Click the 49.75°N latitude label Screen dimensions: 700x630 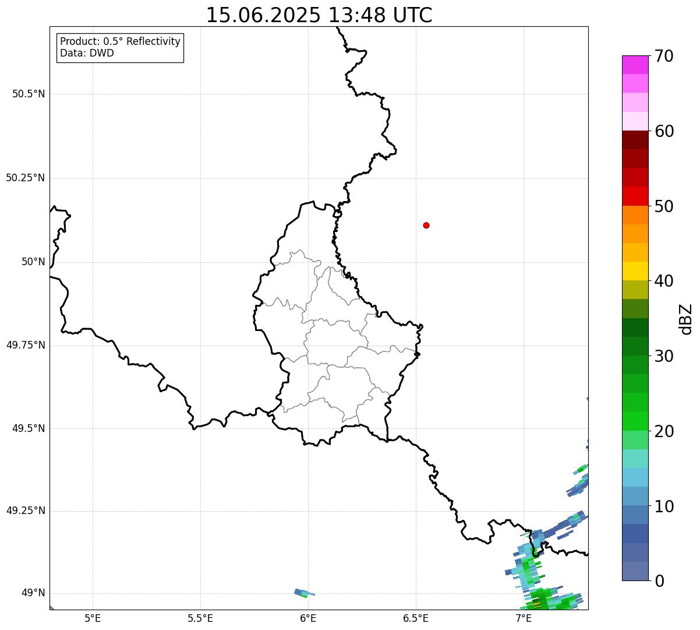tap(26, 345)
